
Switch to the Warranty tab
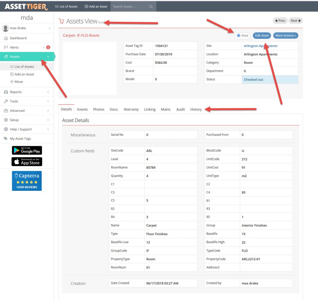[x=131, y=109]
